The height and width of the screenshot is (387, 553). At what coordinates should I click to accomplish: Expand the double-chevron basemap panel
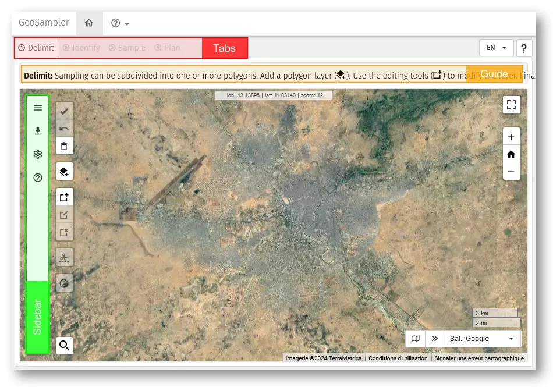click(434, 339)
